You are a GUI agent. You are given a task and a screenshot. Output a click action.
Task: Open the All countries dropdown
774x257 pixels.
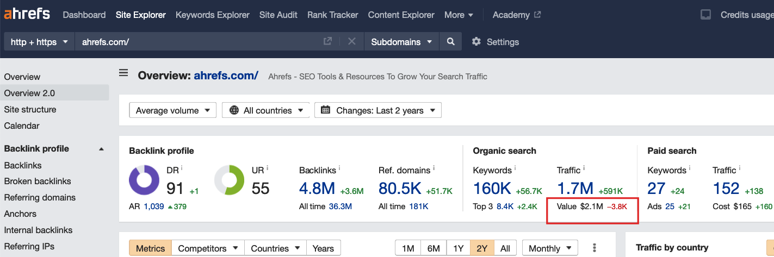265,110
